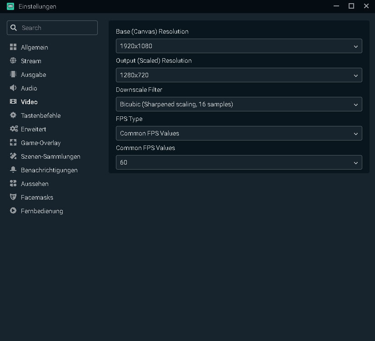The width and height of the screenshot is (375, 341).
Task: Maximize the Einstellungen window
Action: click(351, 6)
